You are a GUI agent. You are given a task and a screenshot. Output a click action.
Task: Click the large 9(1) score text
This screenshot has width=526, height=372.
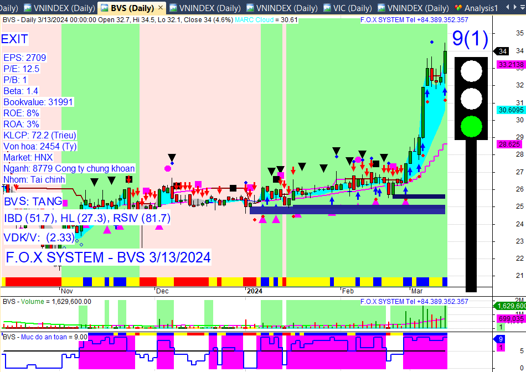click(x=470, y=38)
